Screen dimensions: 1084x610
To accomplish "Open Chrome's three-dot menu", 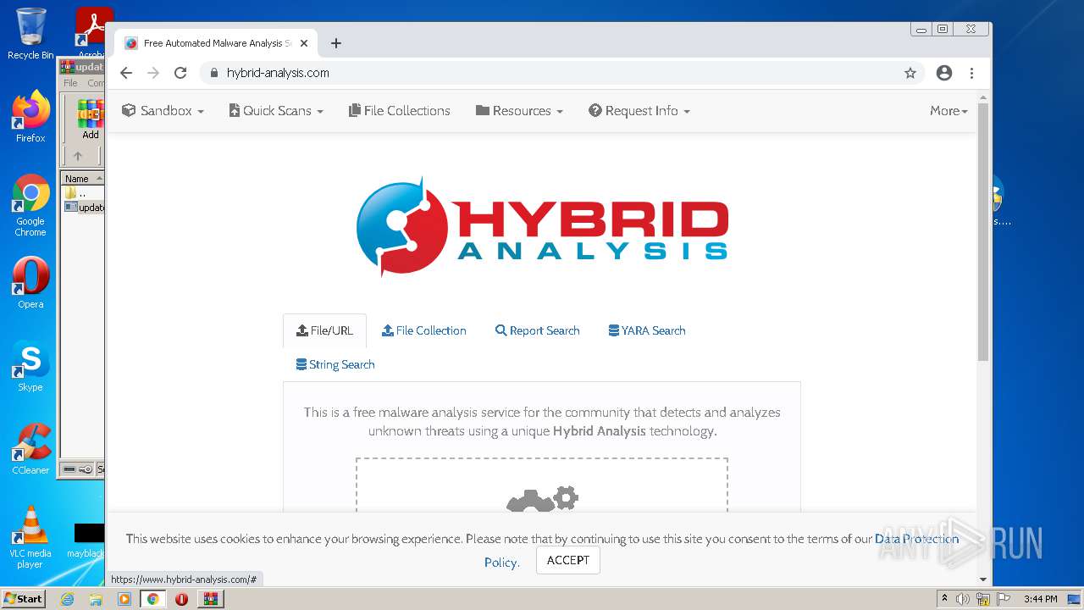I will [x=971, y=73].
